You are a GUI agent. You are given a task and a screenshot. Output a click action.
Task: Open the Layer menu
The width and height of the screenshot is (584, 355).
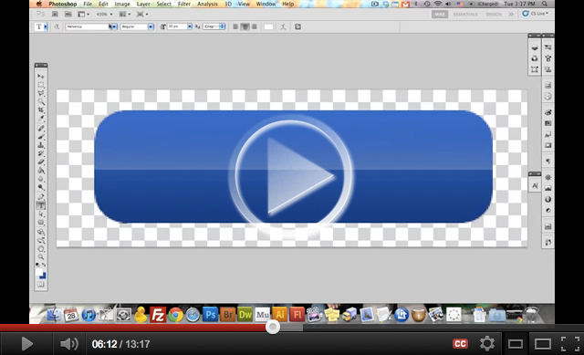(143, 4)
